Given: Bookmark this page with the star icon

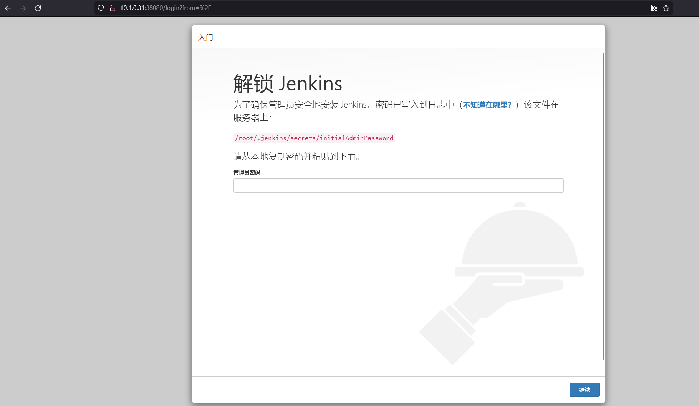Looking at the screenshot, I should (666, 8).
